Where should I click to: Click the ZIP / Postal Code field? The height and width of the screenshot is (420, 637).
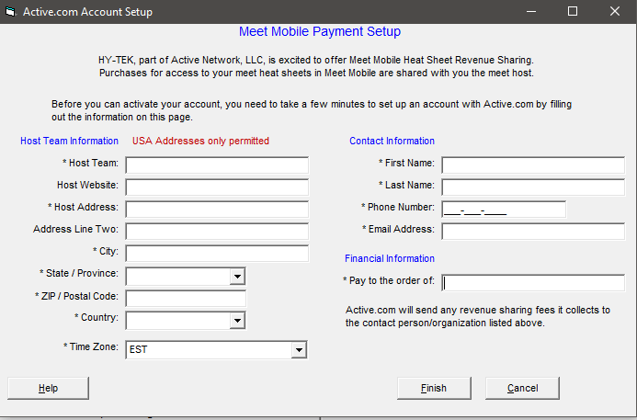coord(186,299)
